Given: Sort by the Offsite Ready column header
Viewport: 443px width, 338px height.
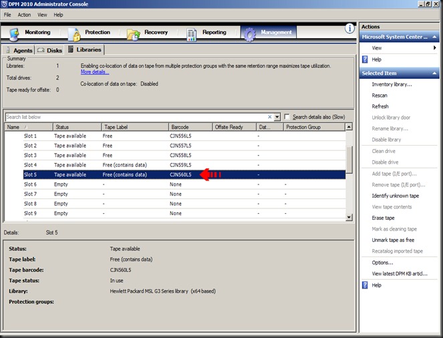Looking at the screenshot, I should [235, 127].
